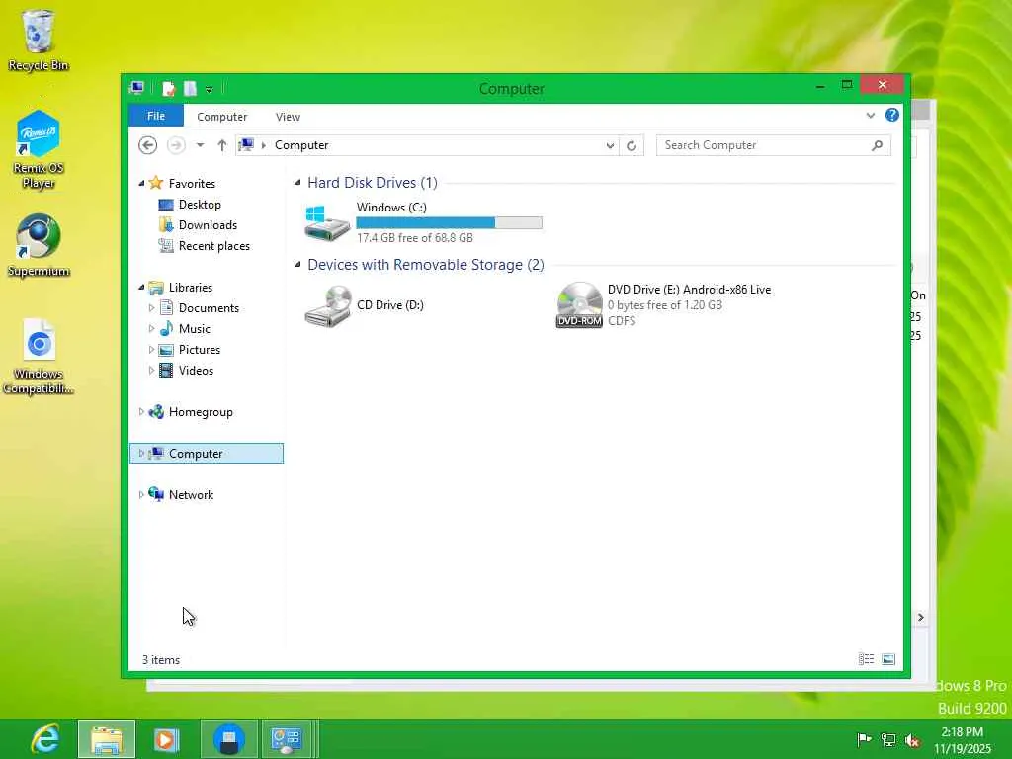Image resolution: width=1012 pixels, height=759 pixels.
Task: Select the DVD Drive (E:) icon
Action: (x=579, y=305)
